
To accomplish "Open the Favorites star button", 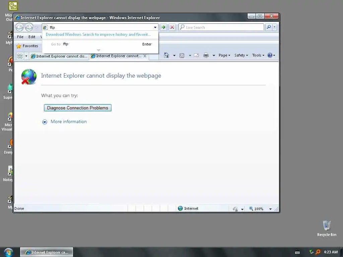I will (27, 46).
